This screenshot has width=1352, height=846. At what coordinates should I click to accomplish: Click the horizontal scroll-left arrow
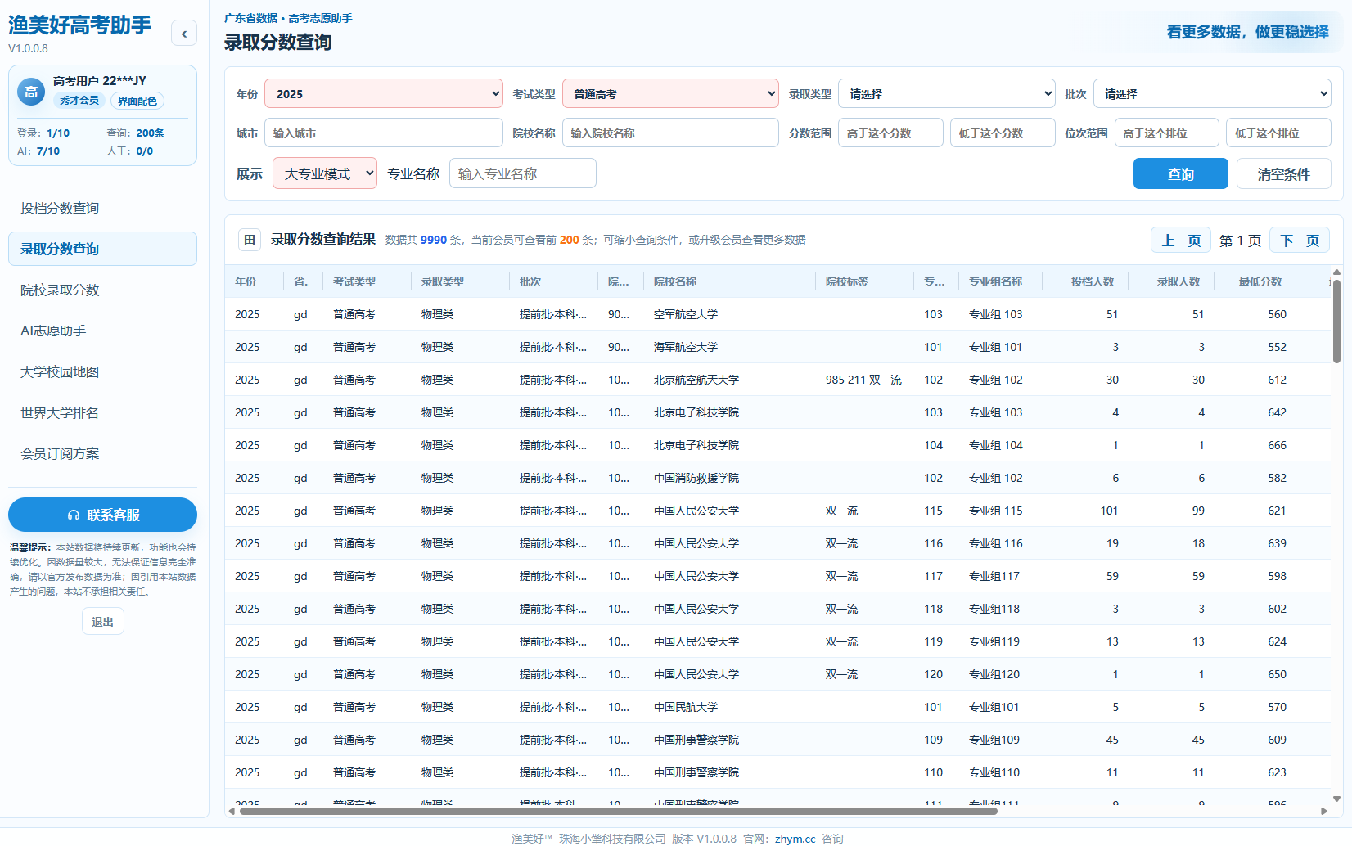click(232, 811)
